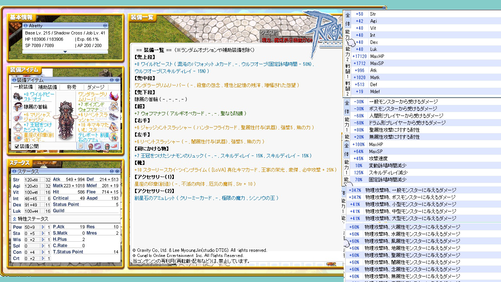Click the 隷属の首輪 collar icon
The width and height of the screenshot is (501, 282).
(18, 107)
